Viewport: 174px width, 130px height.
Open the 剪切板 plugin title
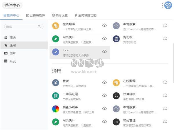coord(128,37)
